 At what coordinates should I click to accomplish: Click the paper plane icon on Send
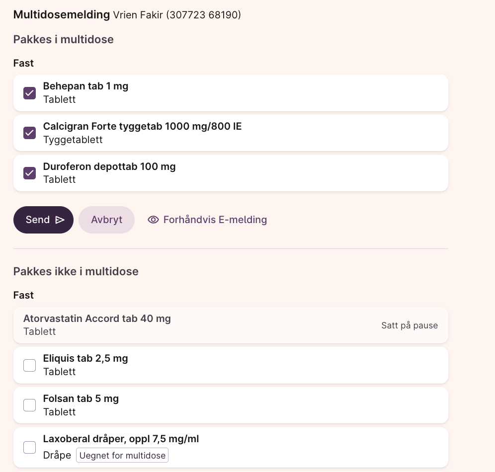[x=60, y=220]
